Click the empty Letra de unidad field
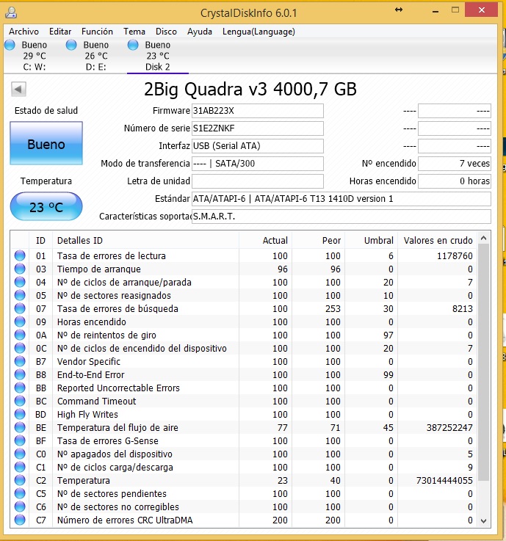The height and width of the screenshot is (541, 506). (258, 181)
